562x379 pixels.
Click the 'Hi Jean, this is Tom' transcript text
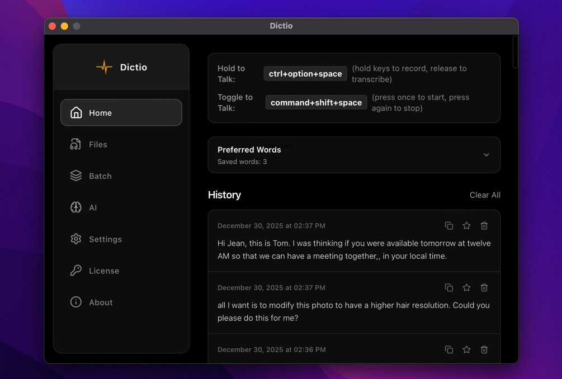[354, 250]
